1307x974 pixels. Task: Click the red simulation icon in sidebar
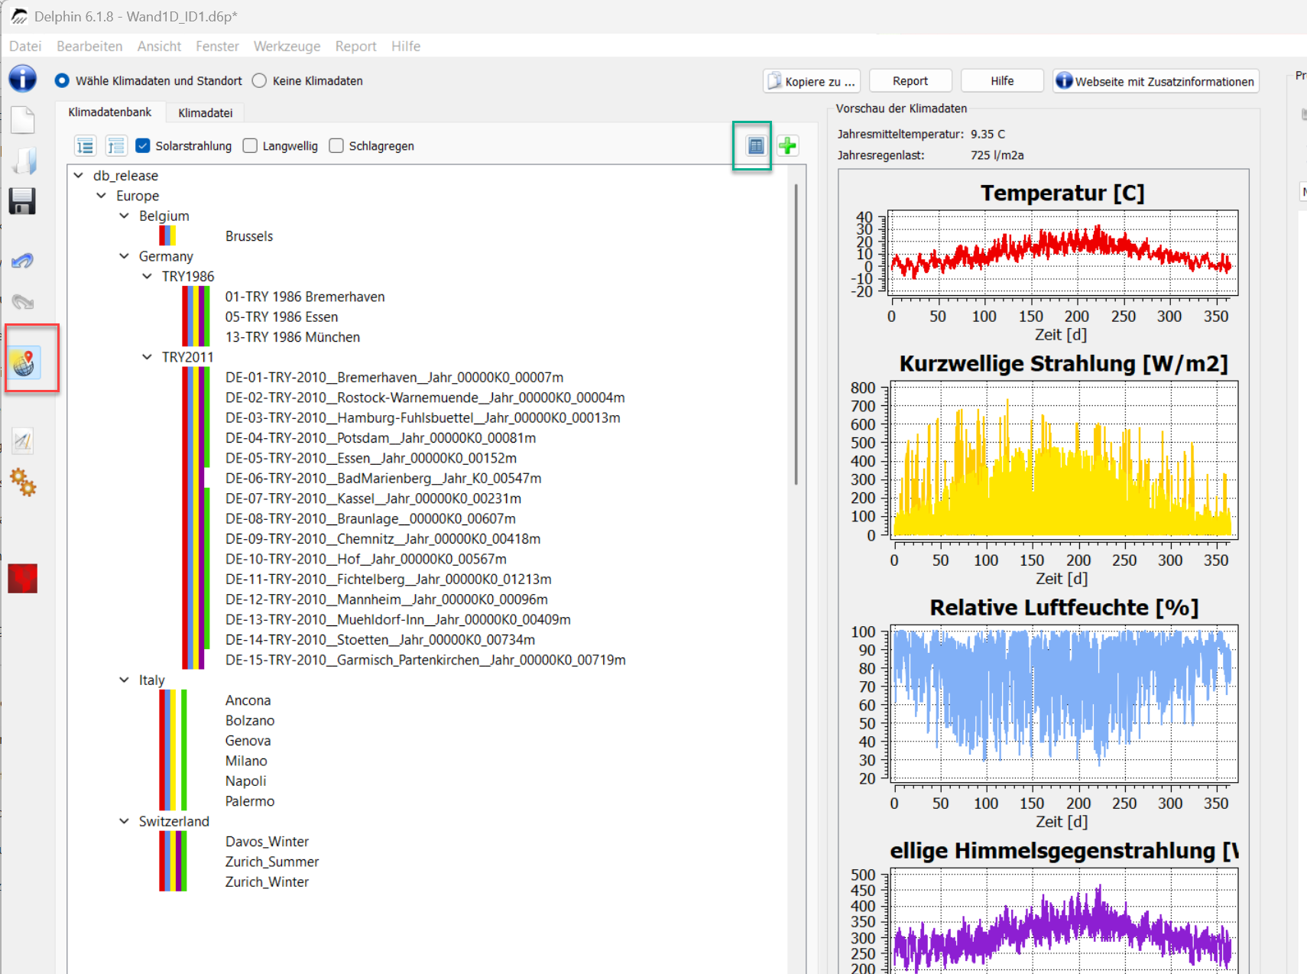pyautogui.click(x=23, y=579)
